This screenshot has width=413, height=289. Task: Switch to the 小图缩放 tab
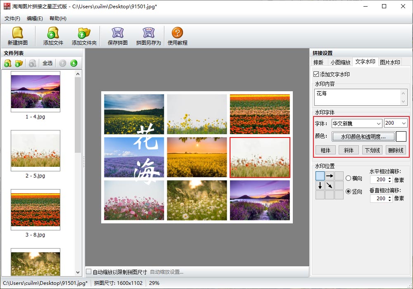[340, 62]
